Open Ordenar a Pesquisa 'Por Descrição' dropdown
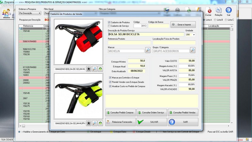The height and width of the screenshot is (142, 252). click(x=30, y=13)
